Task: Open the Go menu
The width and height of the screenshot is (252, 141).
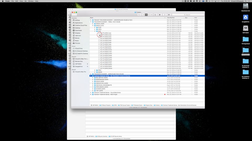Action: pos(25,1)
